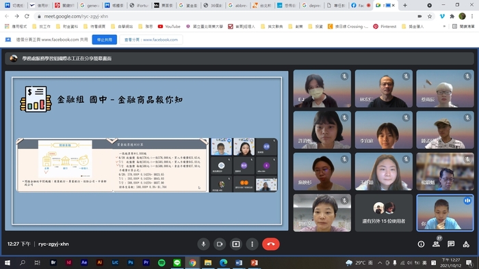479x269 pixels.
Task: Click the blue stop sharing button
Action: coord(105,40)
